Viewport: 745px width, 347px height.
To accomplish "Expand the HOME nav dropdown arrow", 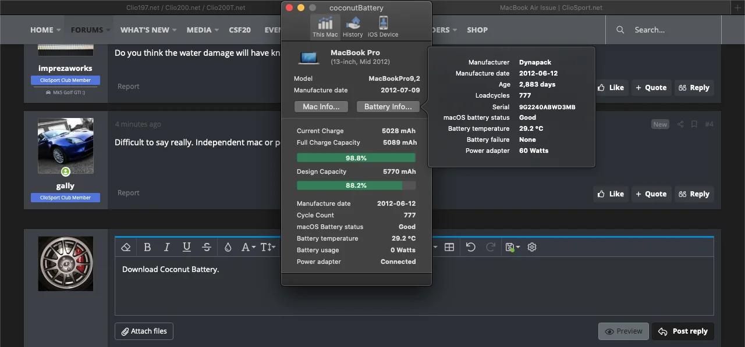I will point(58,30).
